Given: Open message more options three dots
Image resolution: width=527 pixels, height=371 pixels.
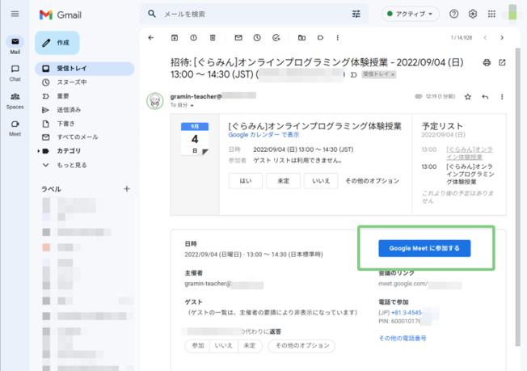Looking at the screenshot, I should point(502,97).
